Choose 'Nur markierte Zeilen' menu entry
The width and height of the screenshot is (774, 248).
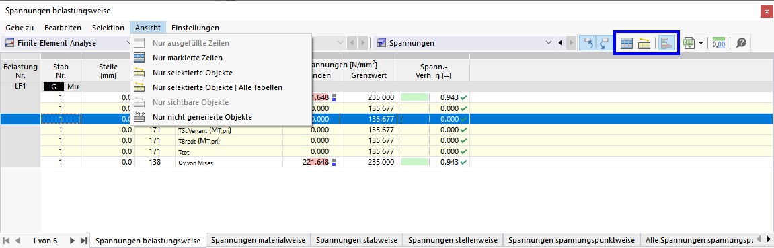tap(221, 58)
